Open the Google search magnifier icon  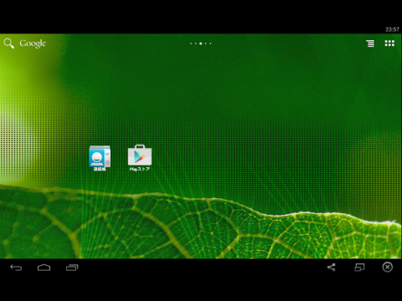point(8,43)
